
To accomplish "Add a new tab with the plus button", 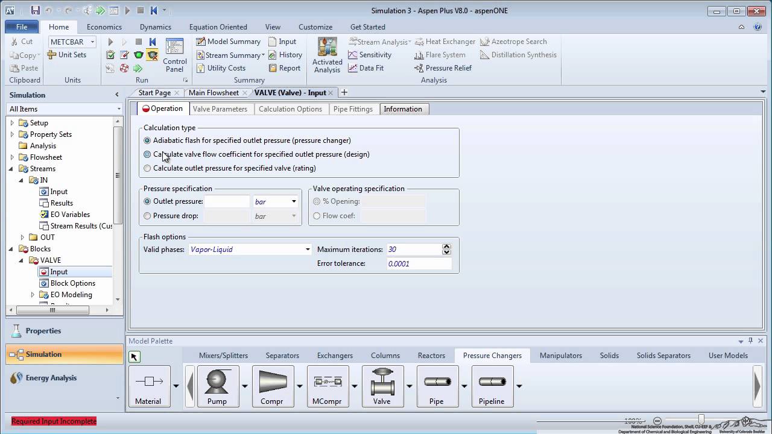I will click(344, 92).
